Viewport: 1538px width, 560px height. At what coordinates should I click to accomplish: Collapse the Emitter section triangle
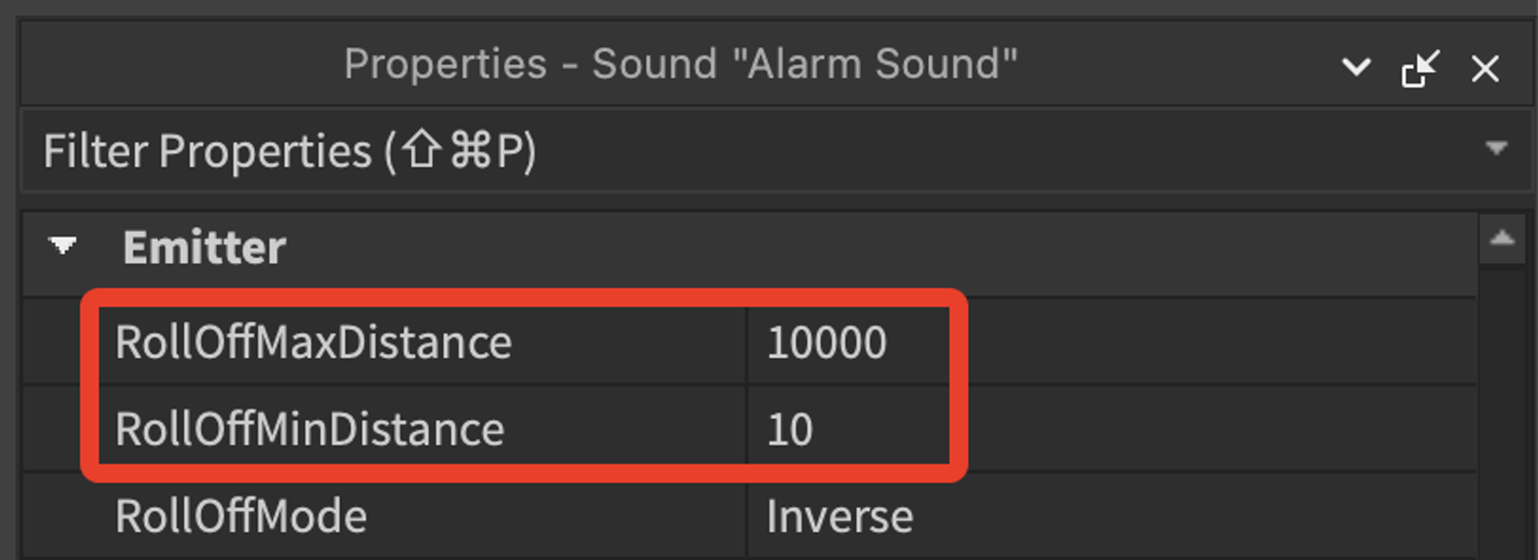click(63, 246)
